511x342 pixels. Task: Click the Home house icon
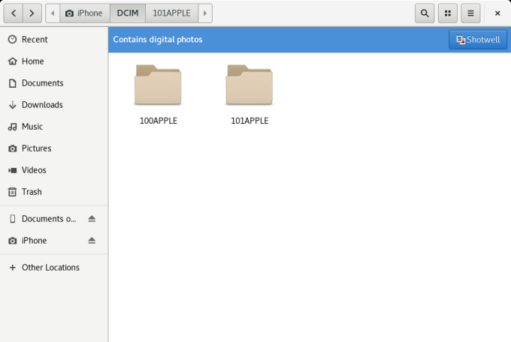click(x=12, y=61)
